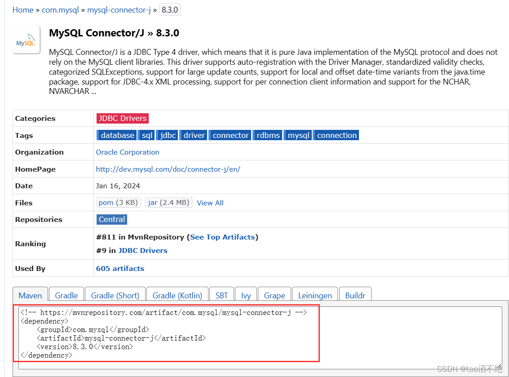Open the 605 artifacts link
This screenshot has width=509, height=377.
(x=120, y=268)
